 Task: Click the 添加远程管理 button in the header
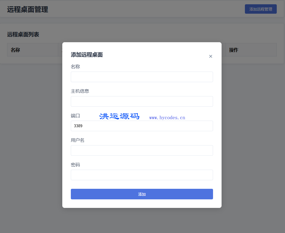point(261,9)
